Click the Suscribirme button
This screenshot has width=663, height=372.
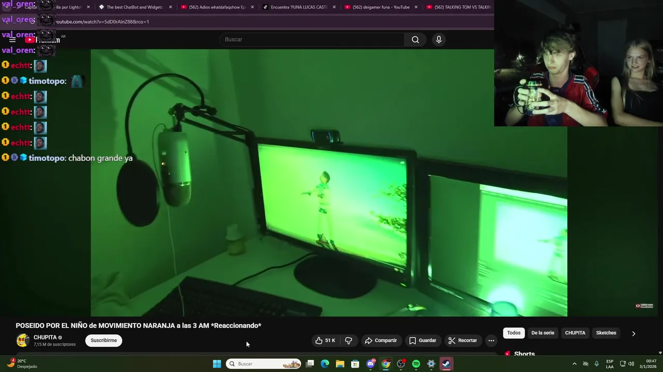tap(104, 340)
